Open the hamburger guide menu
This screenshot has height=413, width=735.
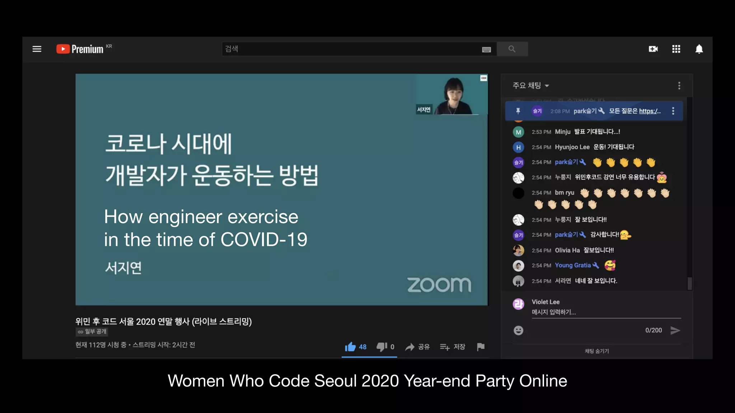click(x=37, y=49)
